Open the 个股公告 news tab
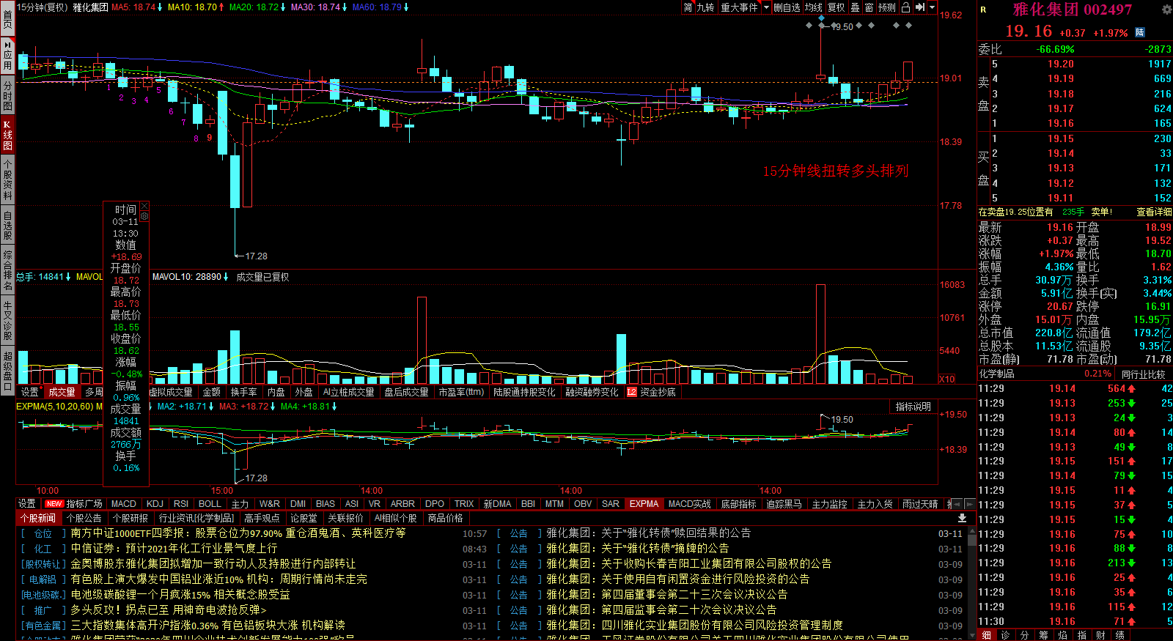This screenshot has width=1173, height=641. (x=84, y=518)
